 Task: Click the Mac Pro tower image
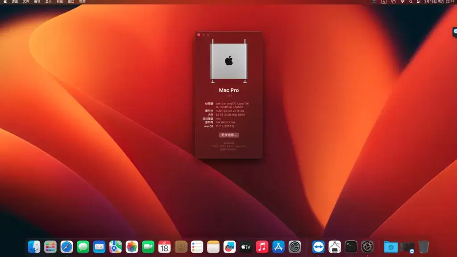click(x=229, y=61)
